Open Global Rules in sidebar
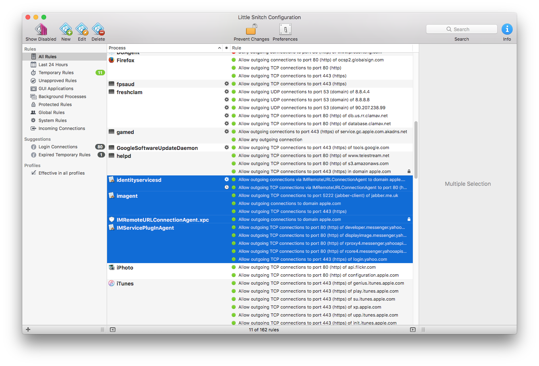539x366 pixels. 64,112
